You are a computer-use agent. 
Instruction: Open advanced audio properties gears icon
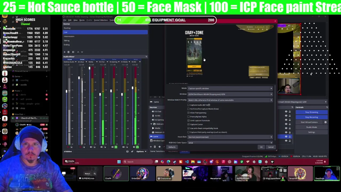click(x=132, y=151)
